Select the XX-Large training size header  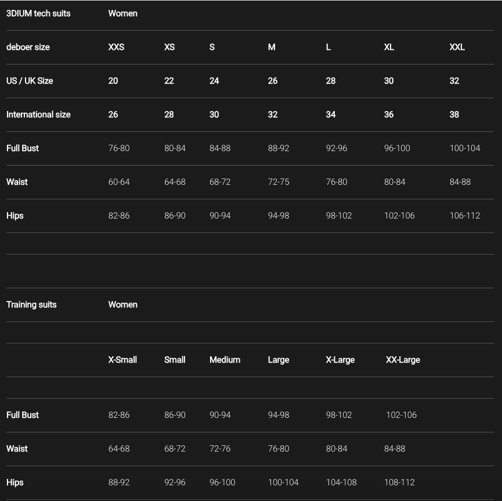[x=403, y=360]
